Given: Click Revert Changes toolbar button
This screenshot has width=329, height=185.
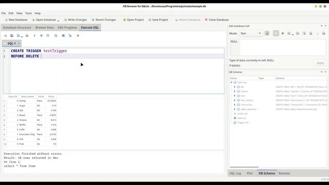Looking at the screenshot, I should coord(104,20).
